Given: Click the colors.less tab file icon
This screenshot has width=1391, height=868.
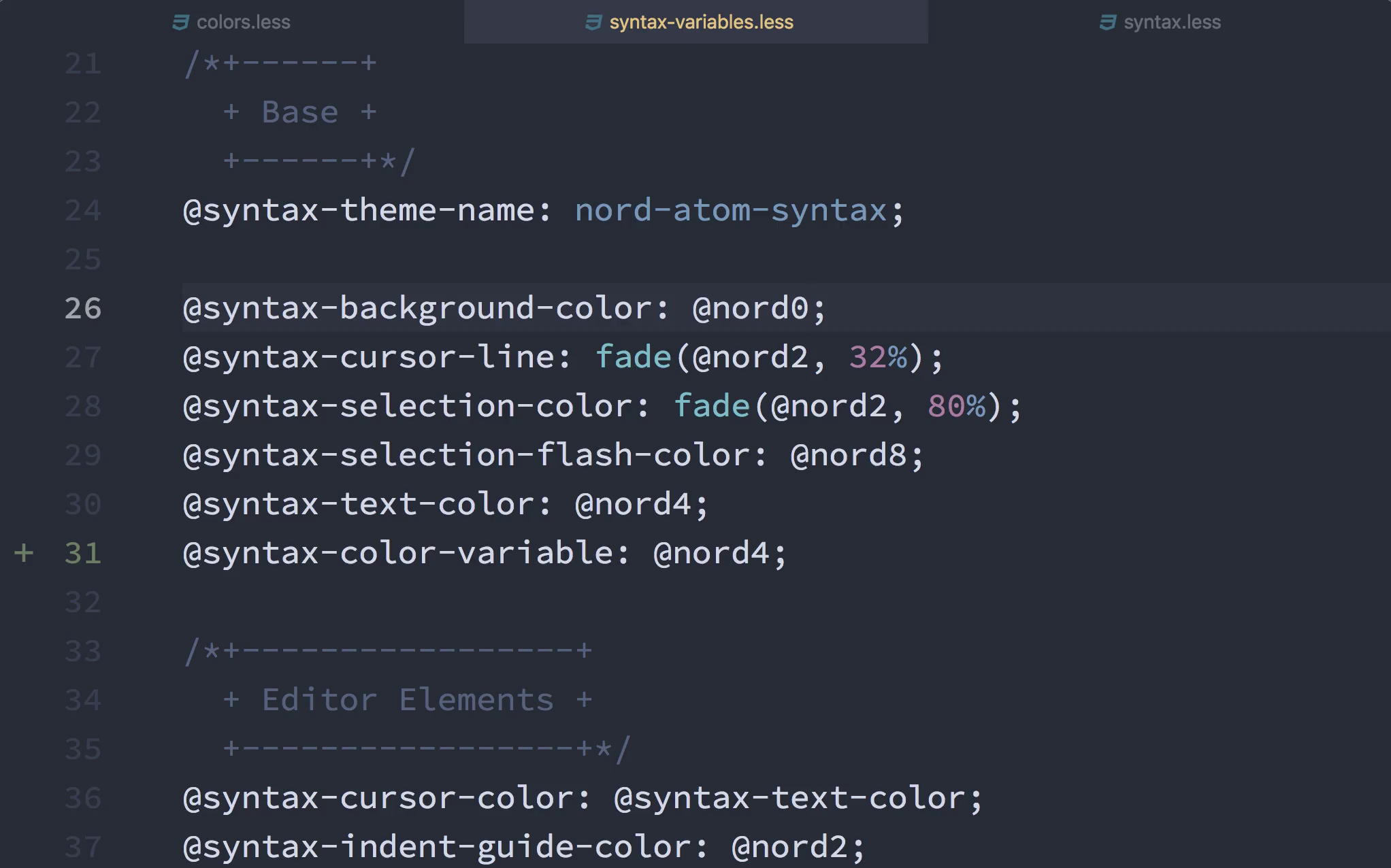Looking at the screenshot, I should point(180,22).
